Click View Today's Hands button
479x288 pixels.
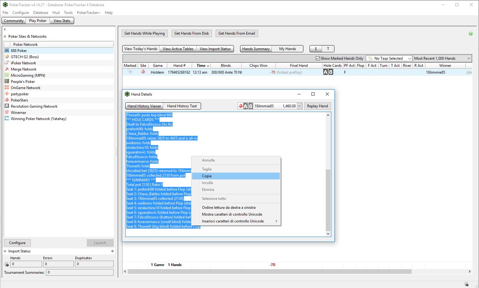141,49
